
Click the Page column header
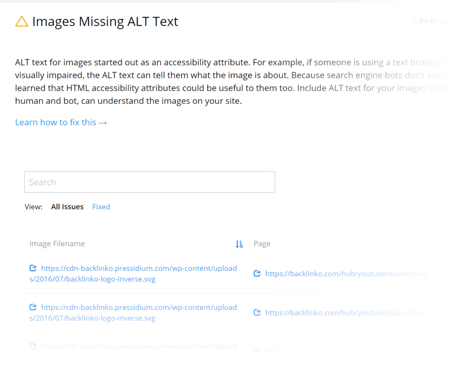[x=262, y=244]
